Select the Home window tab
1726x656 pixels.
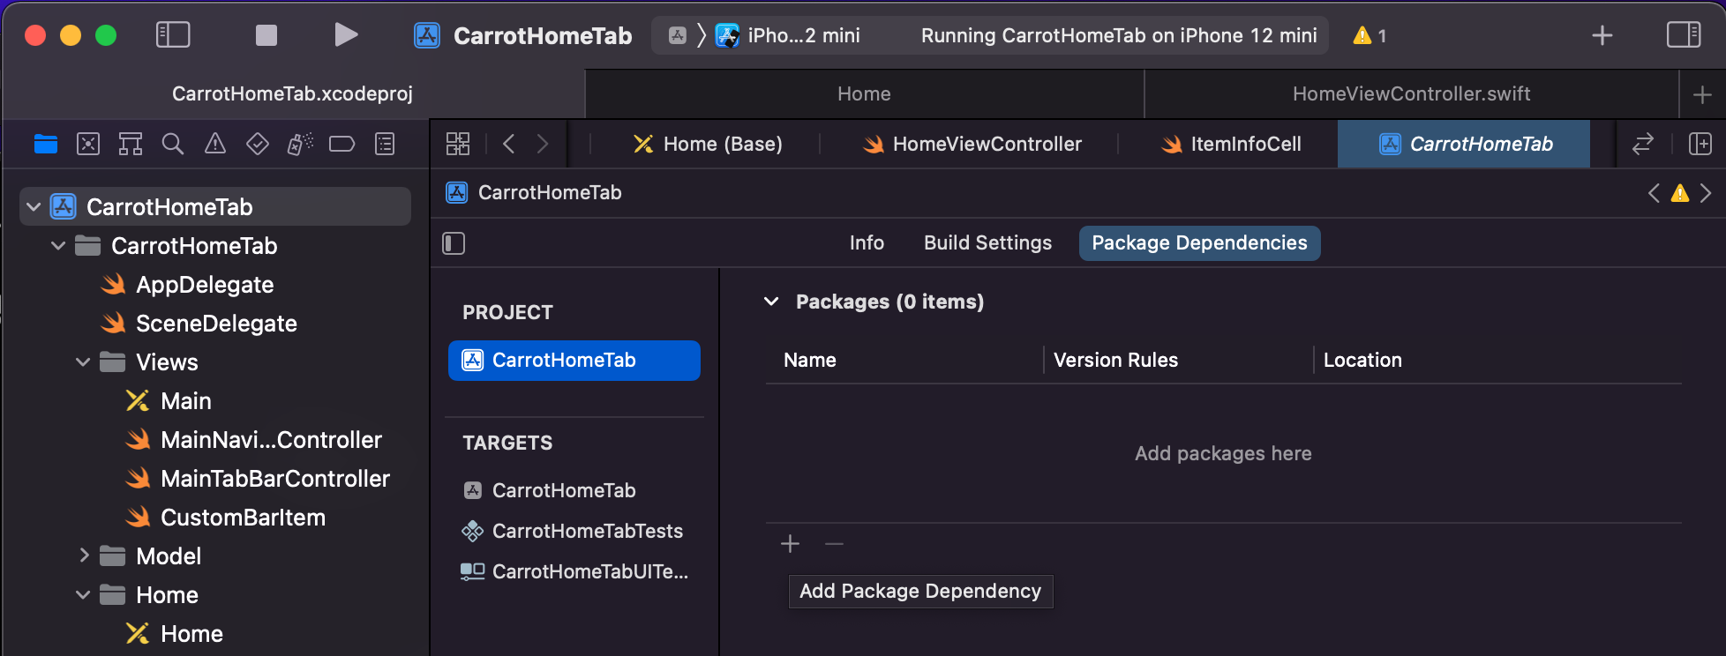tap(865, 94)
